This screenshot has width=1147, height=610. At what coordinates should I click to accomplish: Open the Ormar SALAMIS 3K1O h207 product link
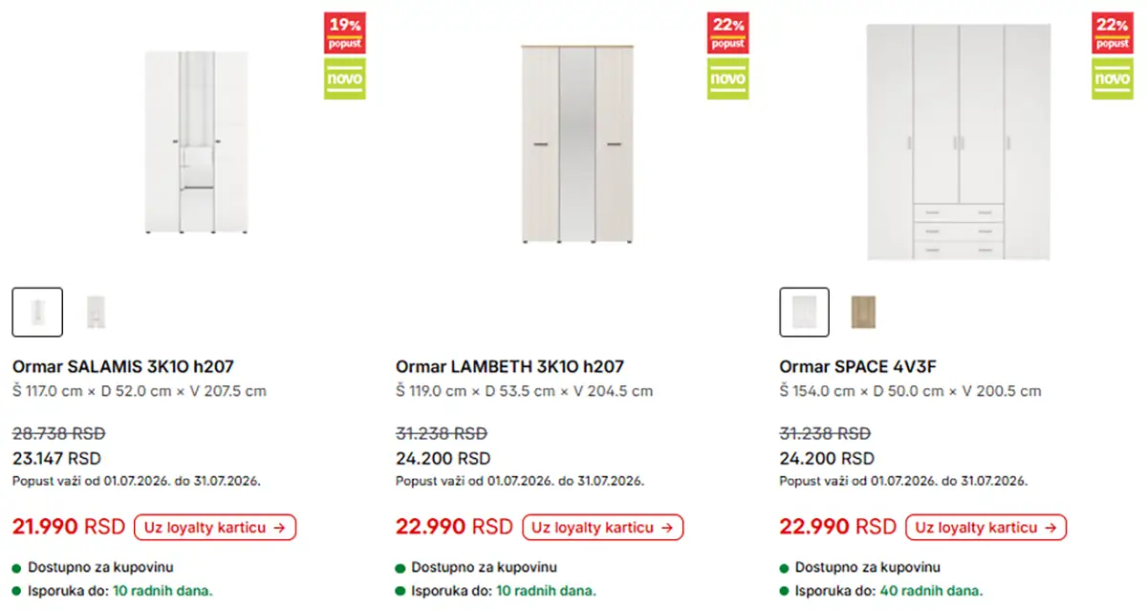pyautogui.click(x=123, y=366)
